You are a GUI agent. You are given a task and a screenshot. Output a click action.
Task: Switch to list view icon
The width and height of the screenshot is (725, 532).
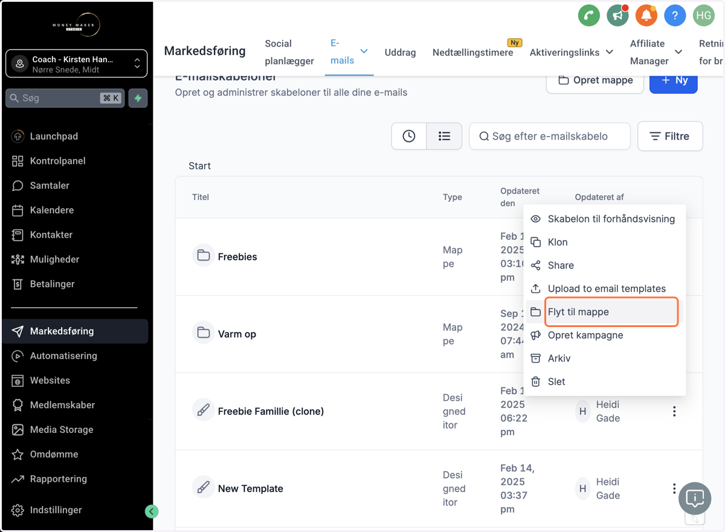point(445,136)
